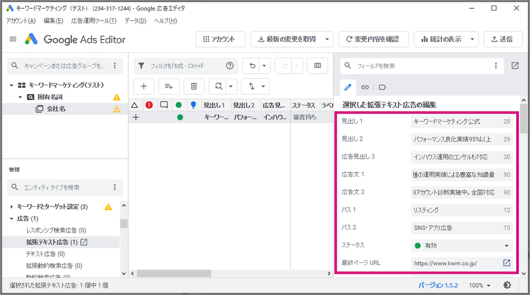Screen dimensions: 530x295
Task: Select テキスト広告 (0)
Action: (45, 254)
